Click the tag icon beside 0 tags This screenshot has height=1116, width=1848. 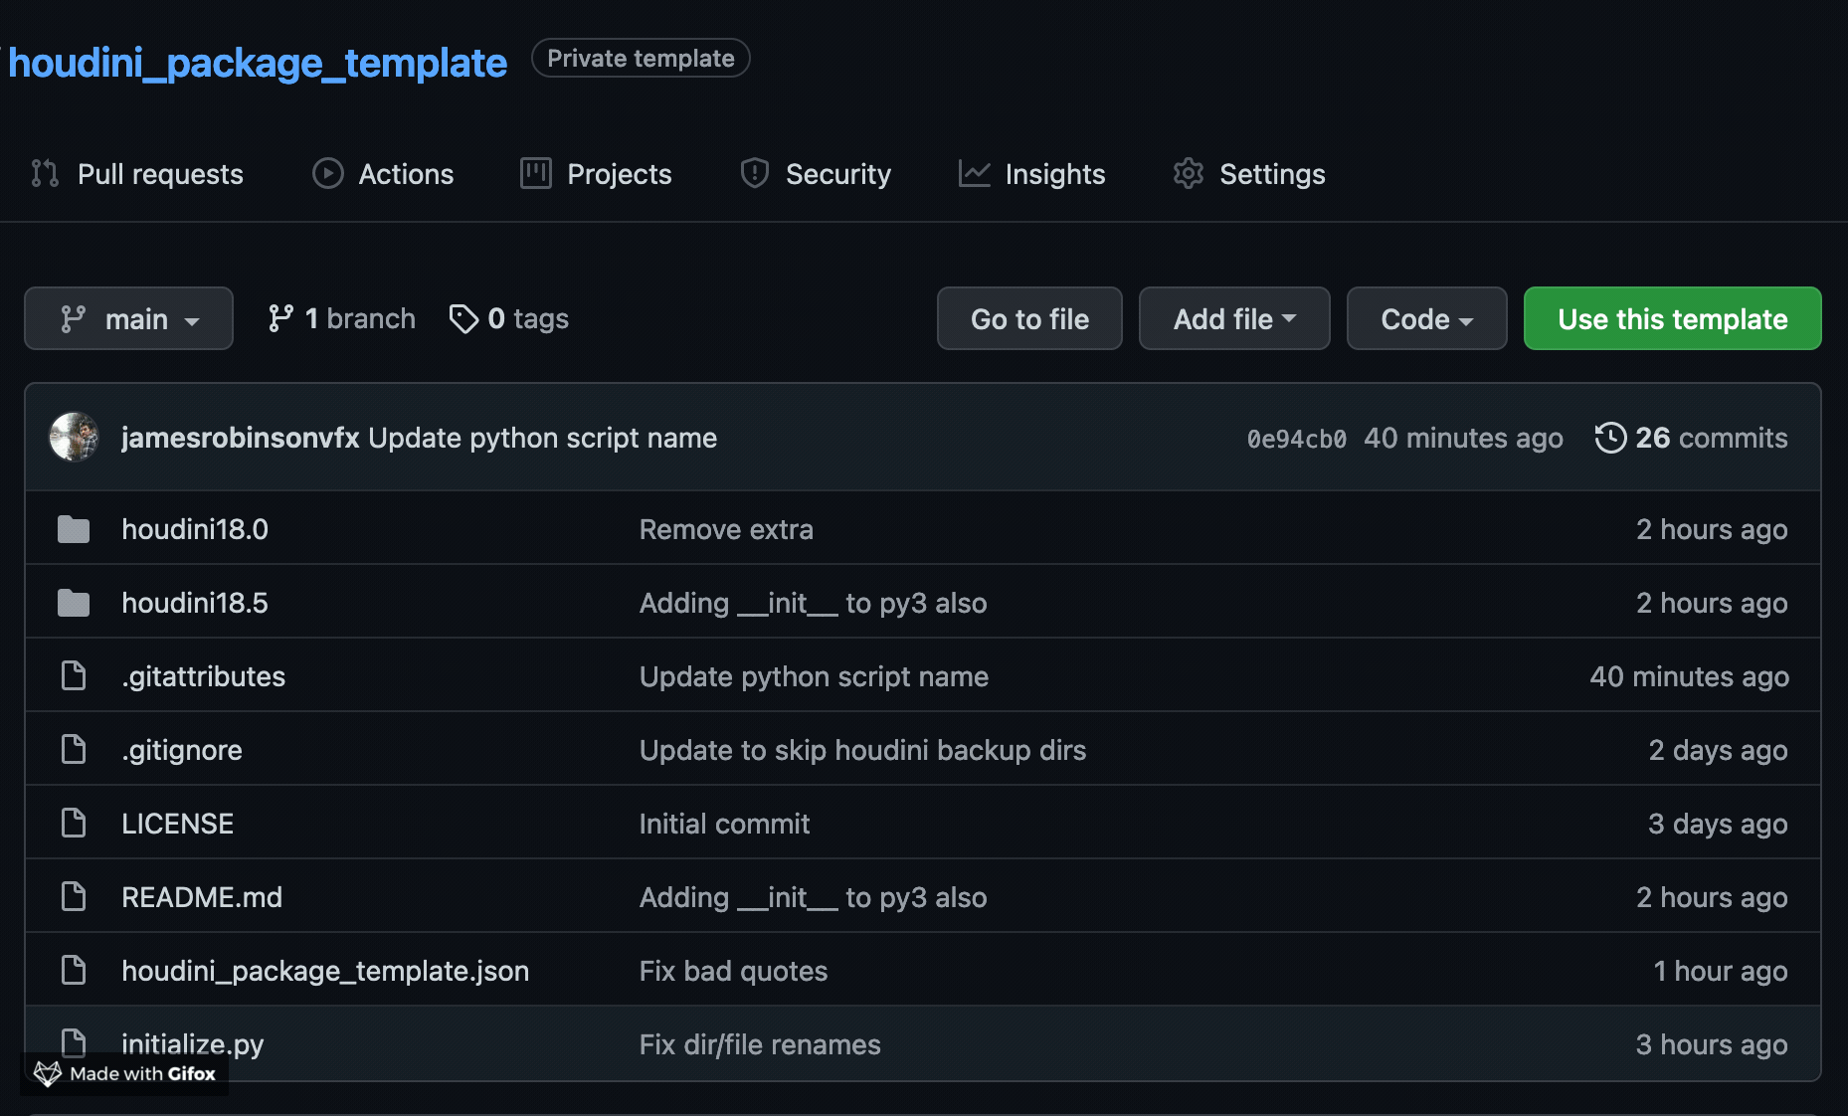coord(463,318)
